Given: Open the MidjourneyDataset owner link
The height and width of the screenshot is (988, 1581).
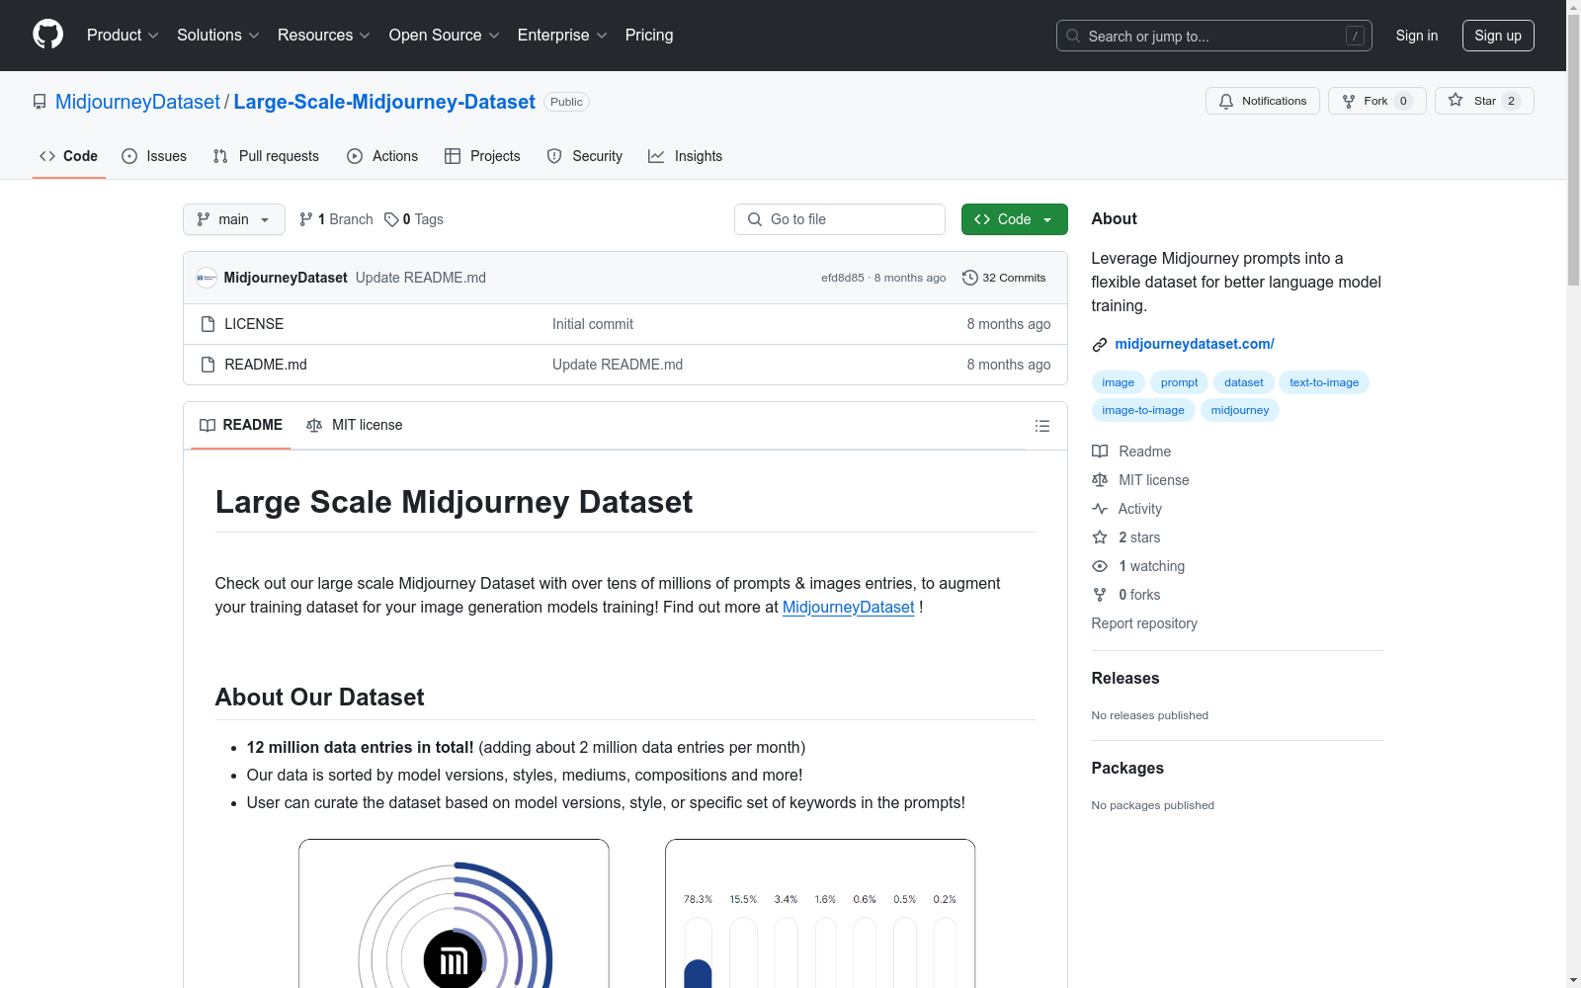Looking at the screenshot, I should click(137, 102).
